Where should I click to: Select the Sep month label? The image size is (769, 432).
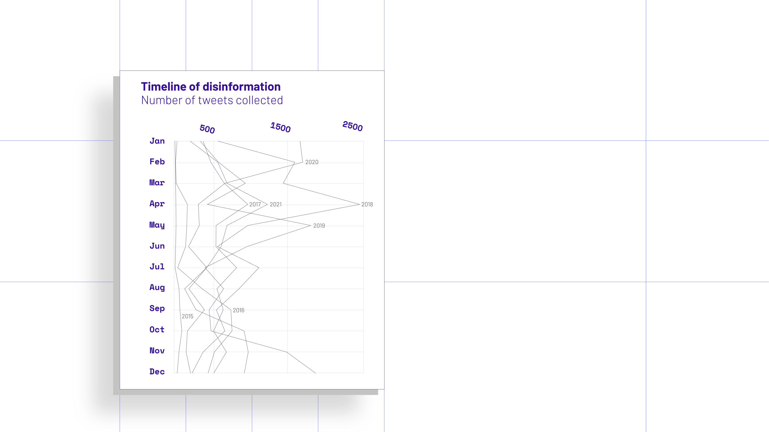click(x=157, y=308)
